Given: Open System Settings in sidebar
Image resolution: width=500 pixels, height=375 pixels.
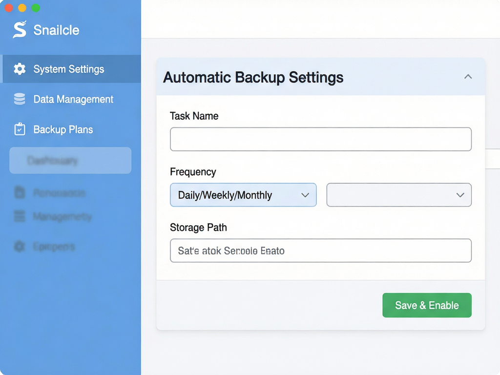Looking at the screenshot, I should 71,69.
